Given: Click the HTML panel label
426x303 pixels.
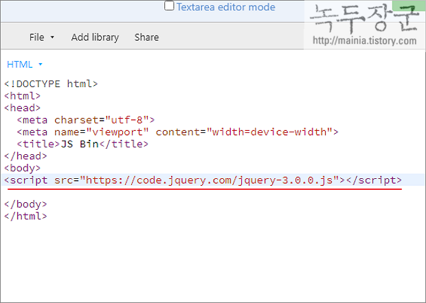Looking at the screenshot, I should point(19,64).
